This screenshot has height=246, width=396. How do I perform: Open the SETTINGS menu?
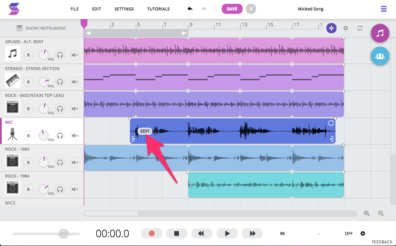[124, 9]
